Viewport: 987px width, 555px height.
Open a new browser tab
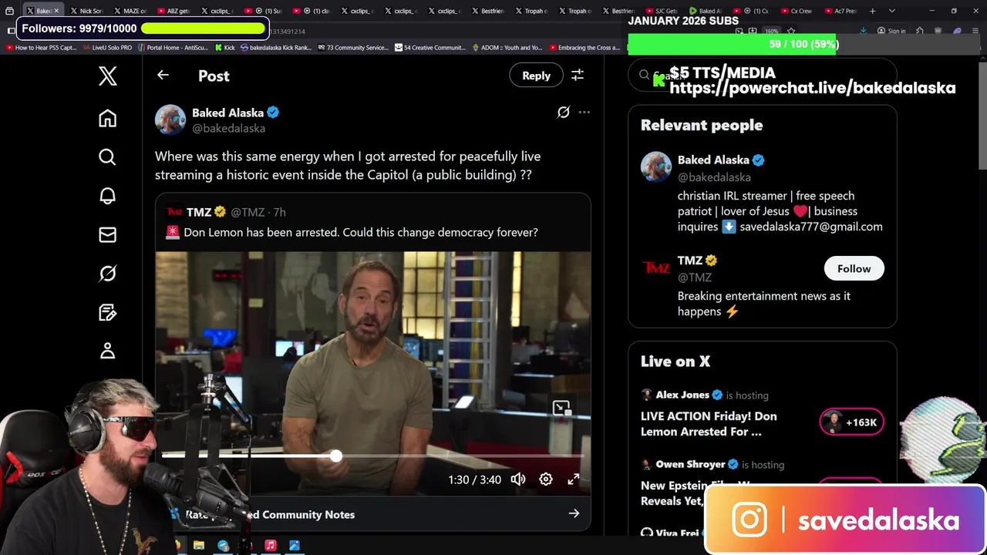873,11
